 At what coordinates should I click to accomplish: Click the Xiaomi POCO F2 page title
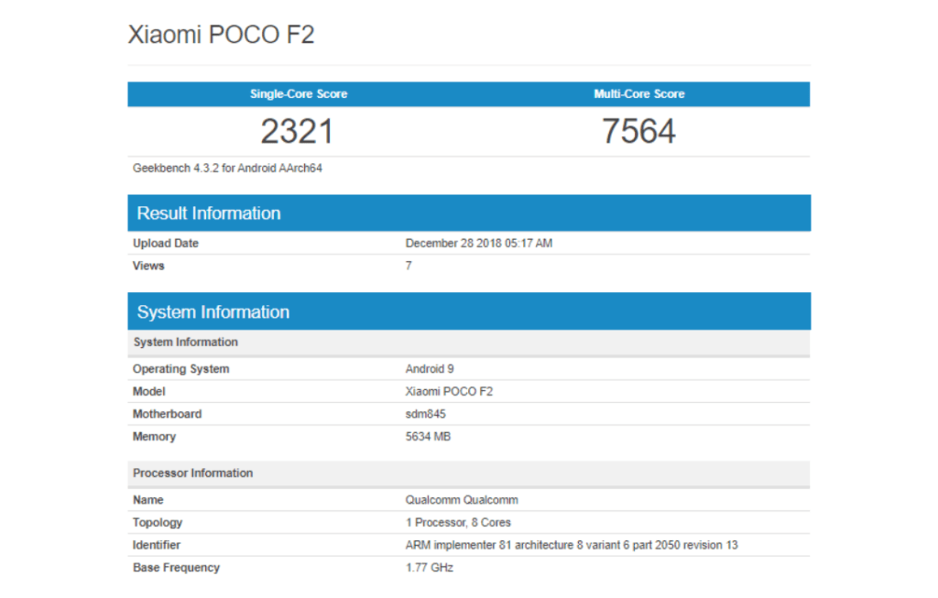[x=221, y=35]
